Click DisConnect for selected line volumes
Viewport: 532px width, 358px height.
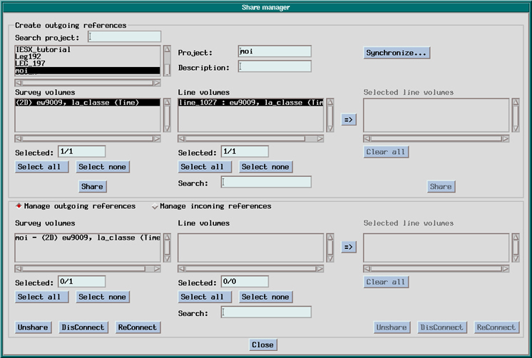(441, 327)
